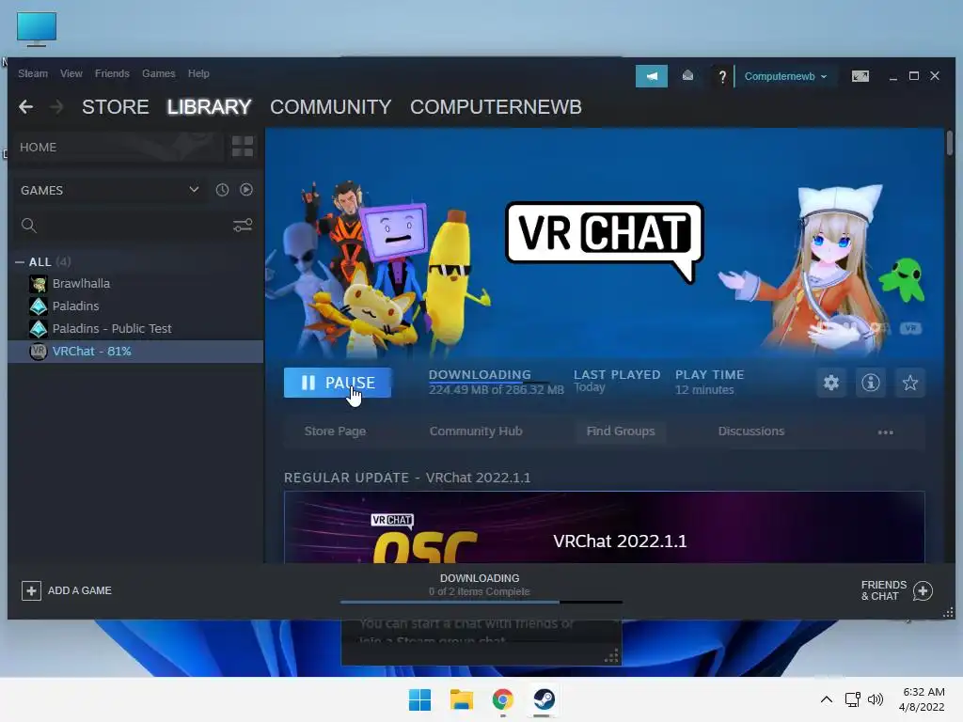The image size is (963, 722).
Task: Click the Add a Game plus icon
Action: (31, 590)
